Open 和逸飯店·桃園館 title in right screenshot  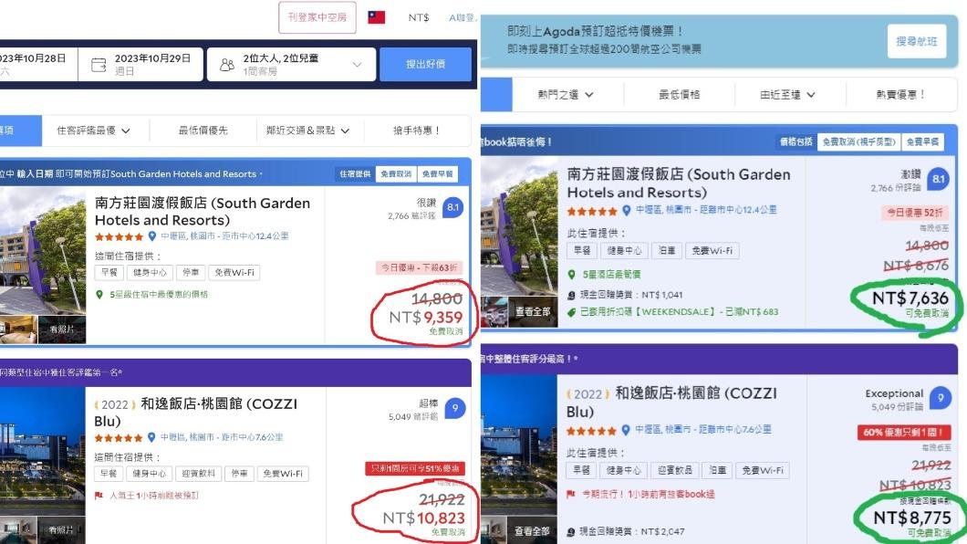671,403
